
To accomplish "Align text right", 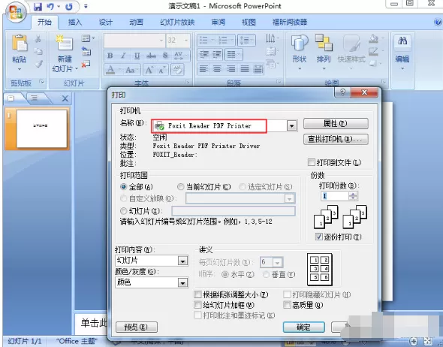I will tap(231, 68).
